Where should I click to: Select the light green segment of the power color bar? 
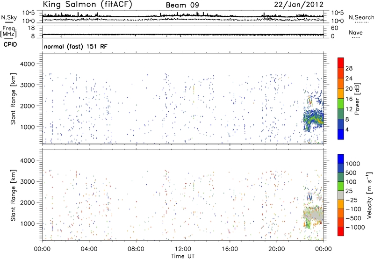tap(341, 103)
